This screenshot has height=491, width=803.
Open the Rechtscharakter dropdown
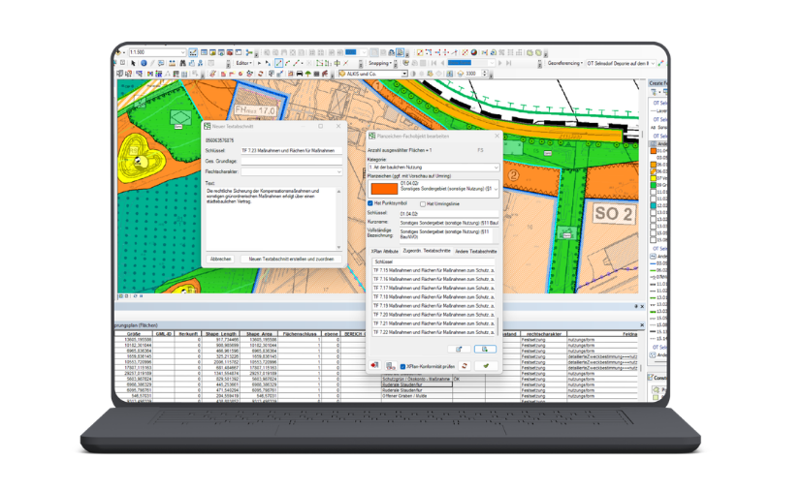(x=291, y=171)
